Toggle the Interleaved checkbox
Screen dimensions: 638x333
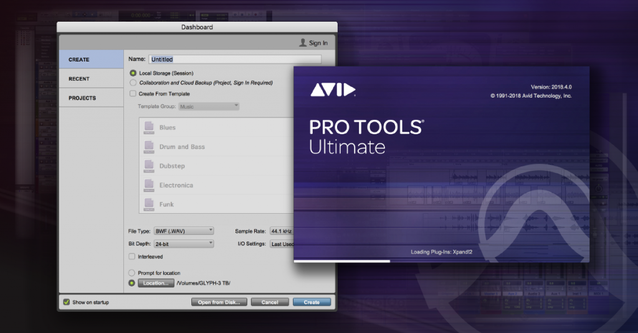point(132,256)
